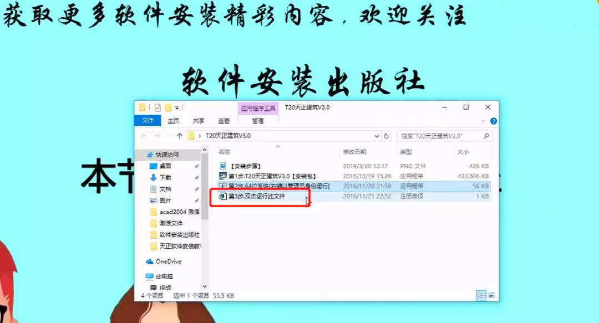Switch to details view using status bar icon
This screenshot has height=323, width=599.
tap(480, 295)
